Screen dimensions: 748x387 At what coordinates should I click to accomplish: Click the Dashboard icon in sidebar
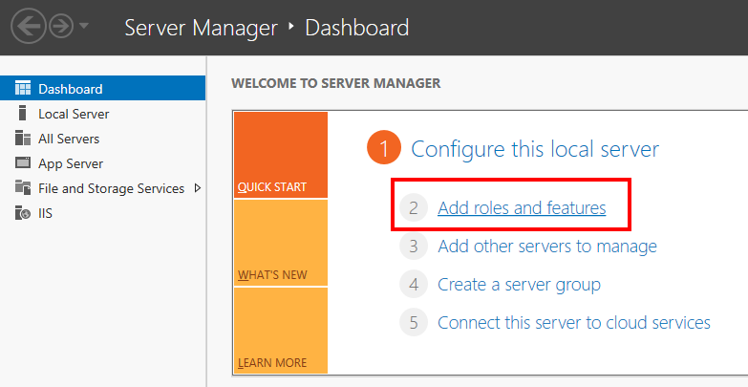pos(23,89)
